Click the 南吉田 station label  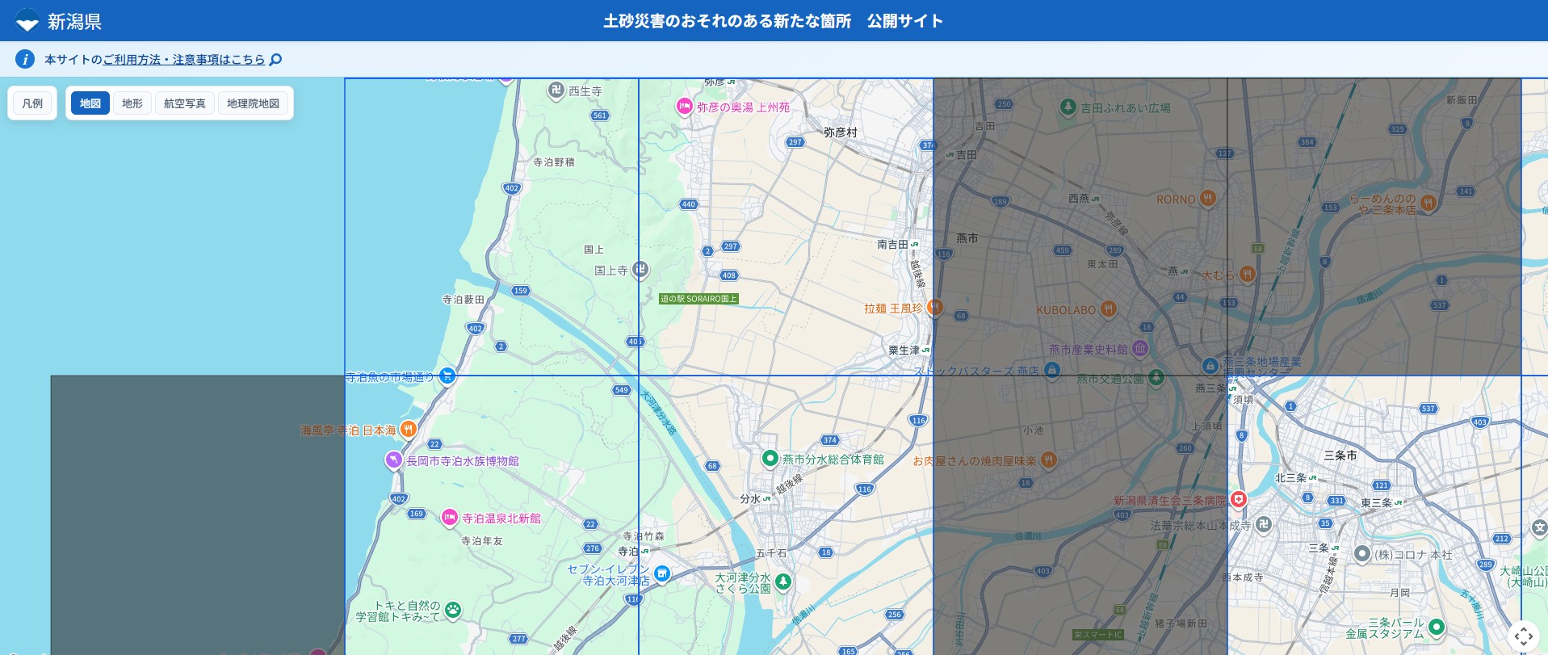[x=893, y=244]
